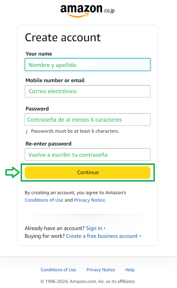
Task: Click the blue info icon beside password hint
Action: click(x=27, y=131)
